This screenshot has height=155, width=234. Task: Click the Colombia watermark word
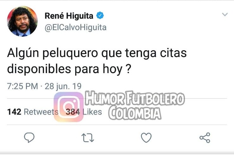[135, 113]
